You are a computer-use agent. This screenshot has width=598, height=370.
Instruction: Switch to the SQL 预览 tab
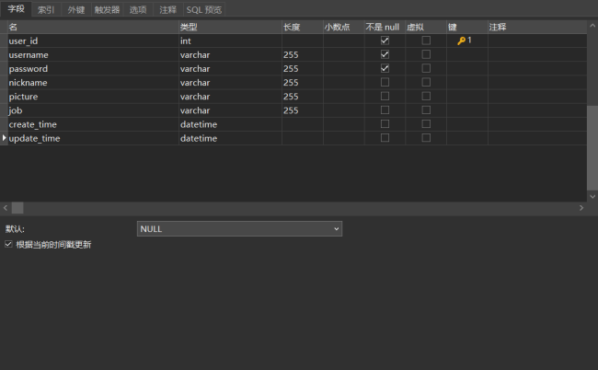(204, 9)
